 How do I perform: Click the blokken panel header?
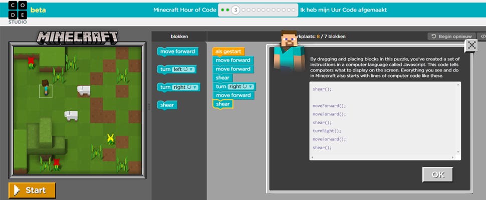point(179,36)
